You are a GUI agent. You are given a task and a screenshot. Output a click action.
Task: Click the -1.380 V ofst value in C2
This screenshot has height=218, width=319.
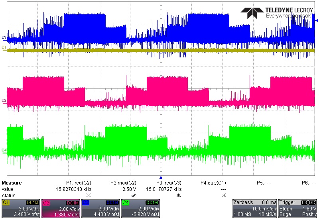[66, 214]
